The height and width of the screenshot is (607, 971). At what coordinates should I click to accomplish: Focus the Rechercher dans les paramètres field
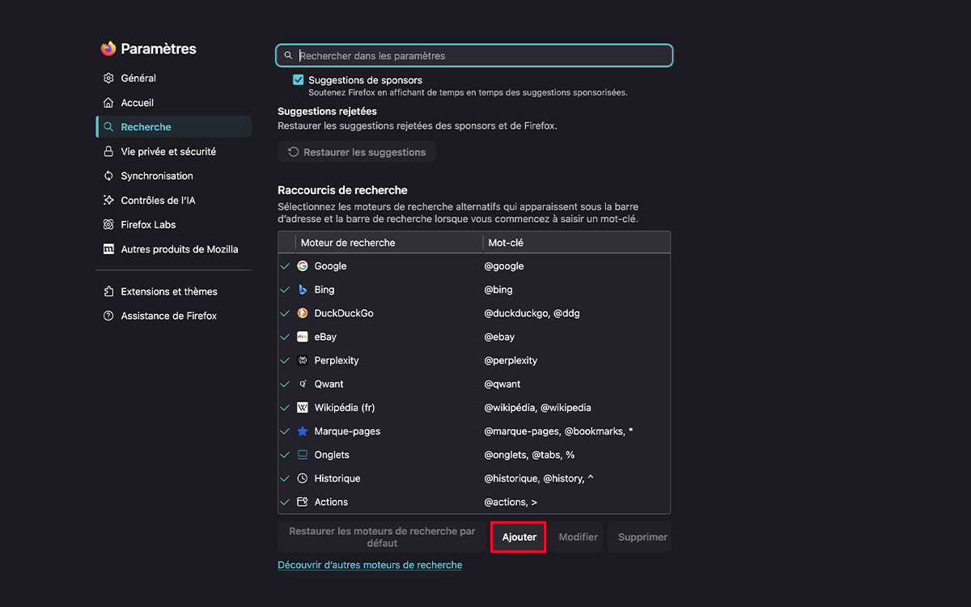tap(474, 55)
